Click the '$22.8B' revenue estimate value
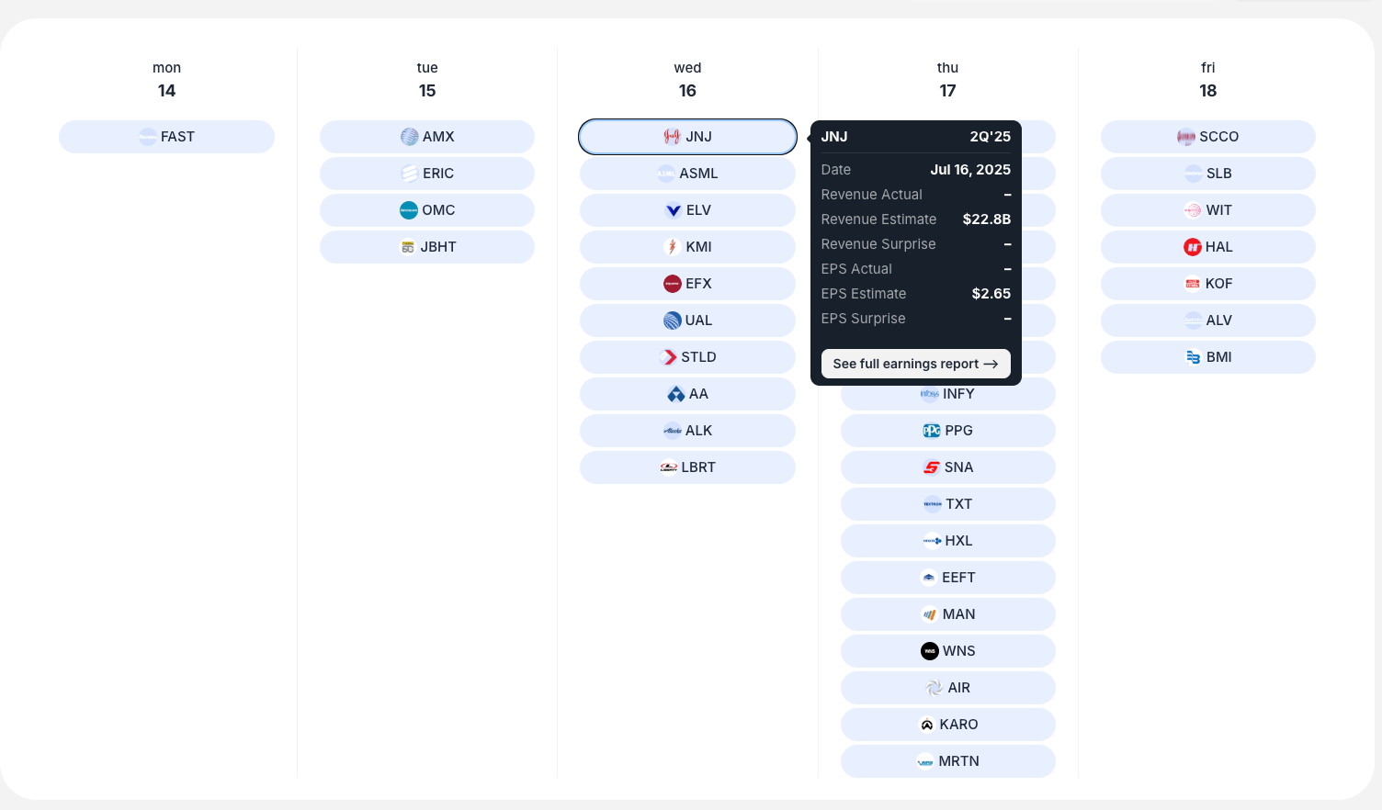1382x810 pixels. pyautogui.click(x=987, y=219)
